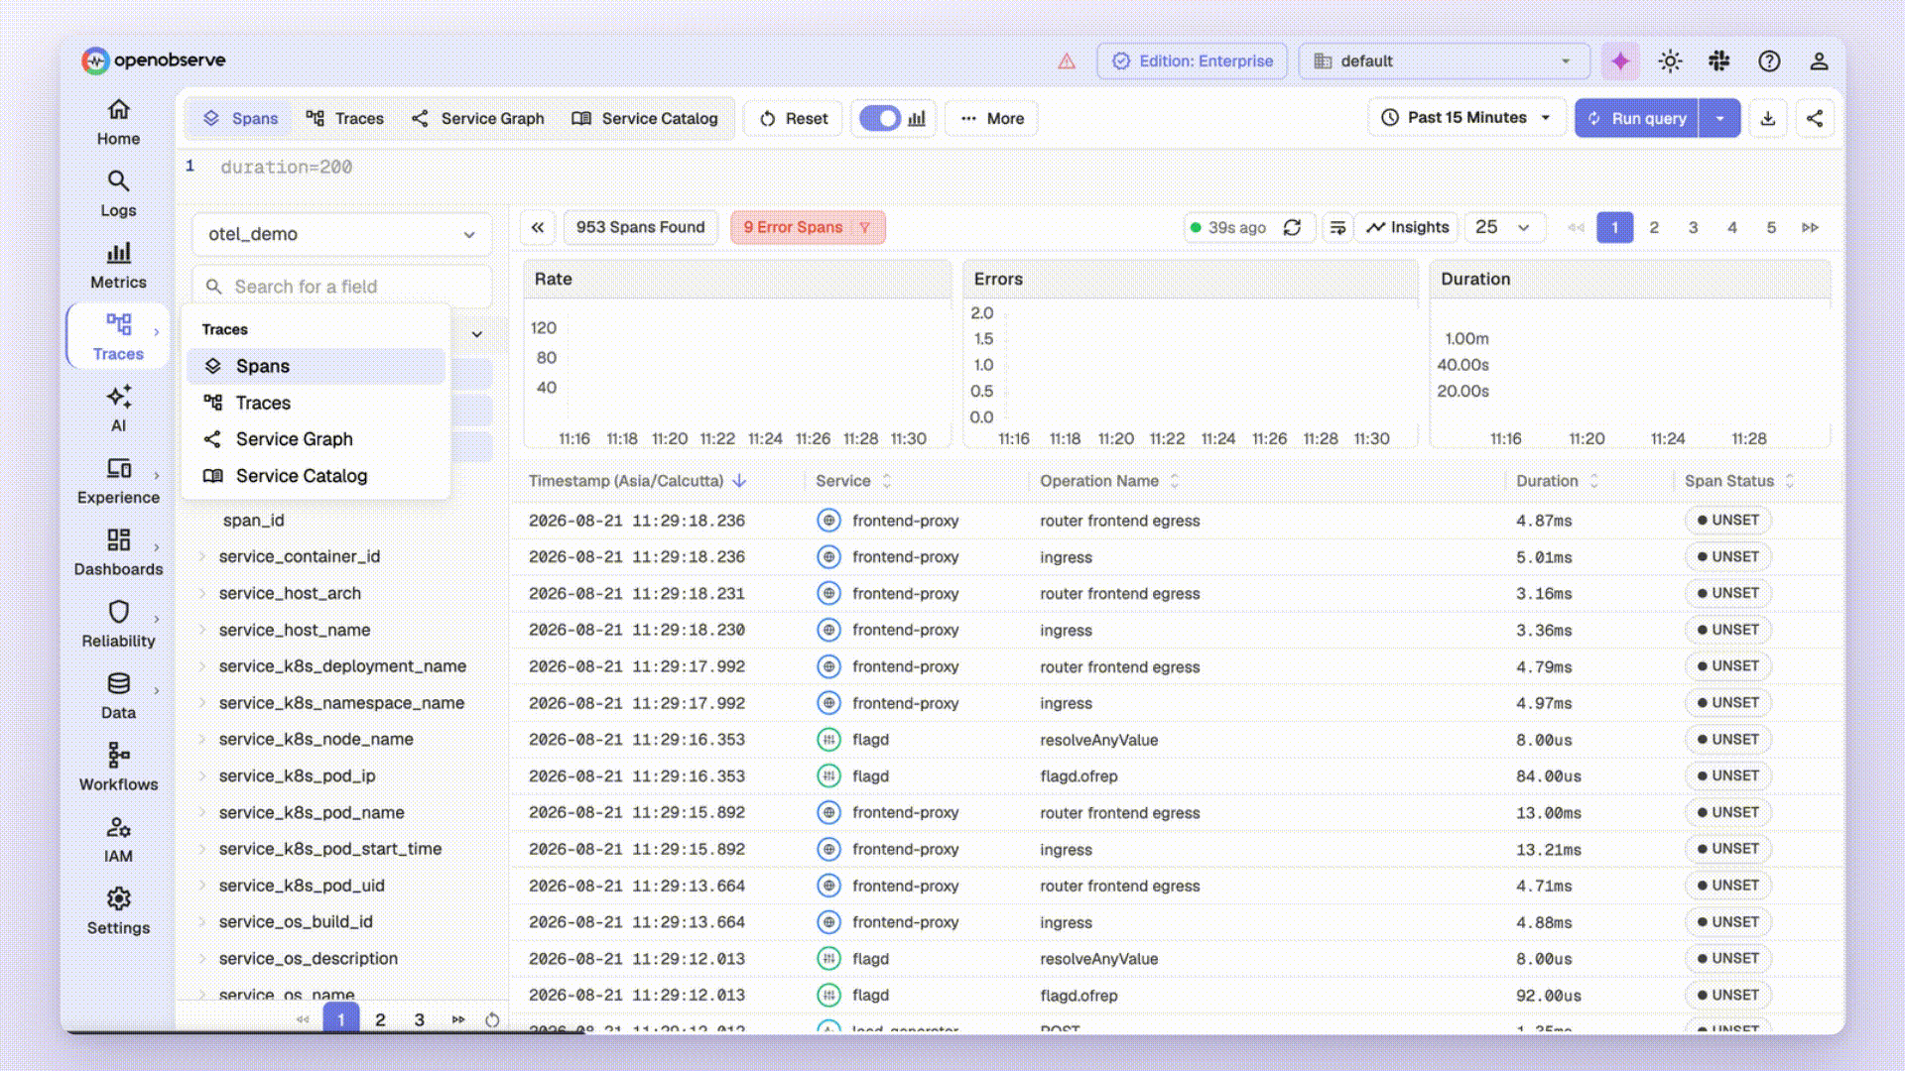Expand service_host_name field
Viewport: 1905px width, 1071px height.
[202, 630]
